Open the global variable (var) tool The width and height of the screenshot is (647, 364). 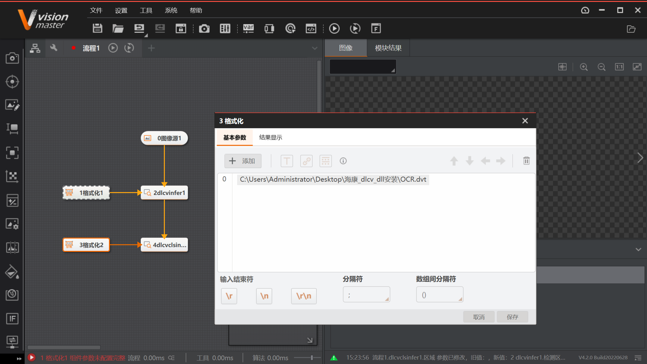[248, 28]
